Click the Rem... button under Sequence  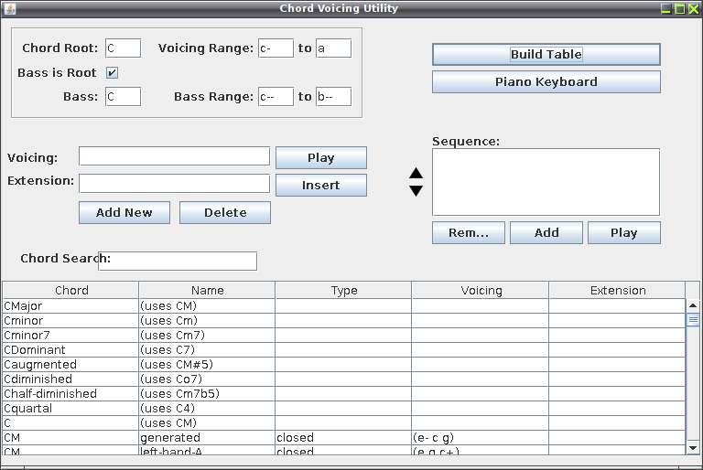click(x=469, y=232)
